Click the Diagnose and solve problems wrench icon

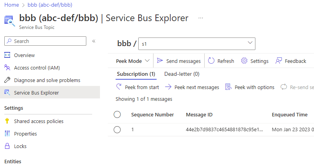pos(7,80)
